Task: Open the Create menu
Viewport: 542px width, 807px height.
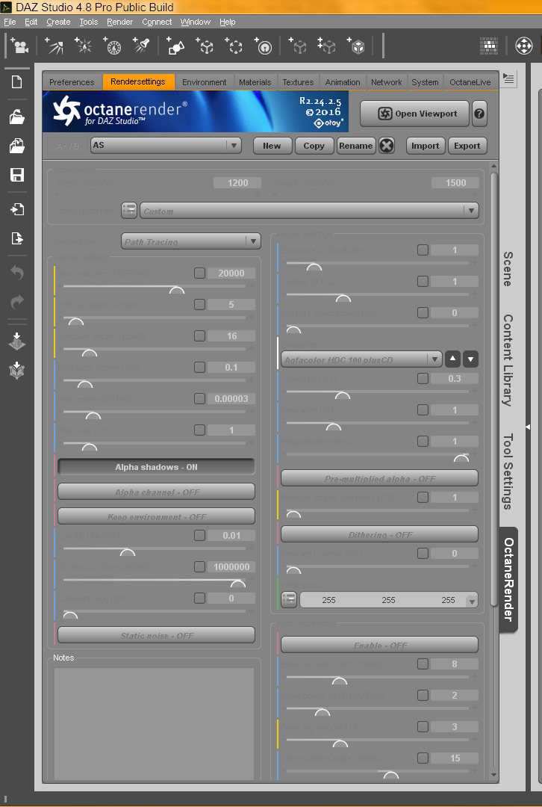Action: 58,22
